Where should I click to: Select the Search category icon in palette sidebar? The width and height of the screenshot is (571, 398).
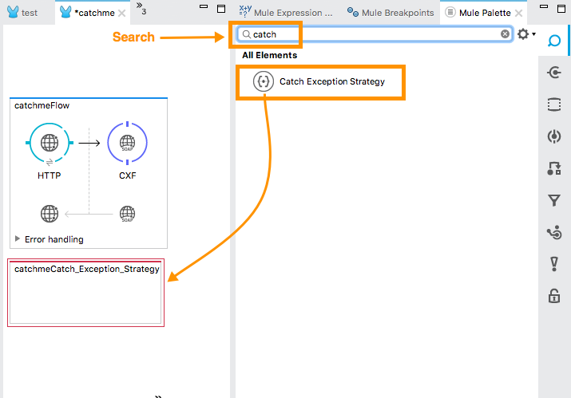pos(553,41)
